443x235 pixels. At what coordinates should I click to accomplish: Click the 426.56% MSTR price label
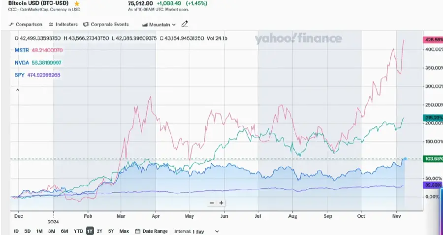[433, 40]
